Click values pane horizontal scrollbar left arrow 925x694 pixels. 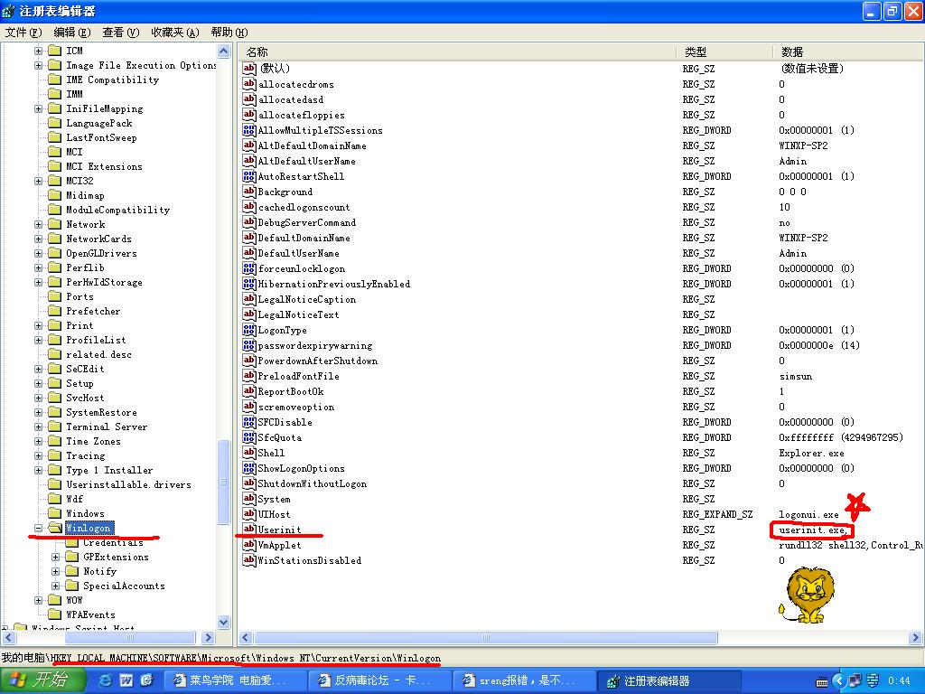point(246,637)
